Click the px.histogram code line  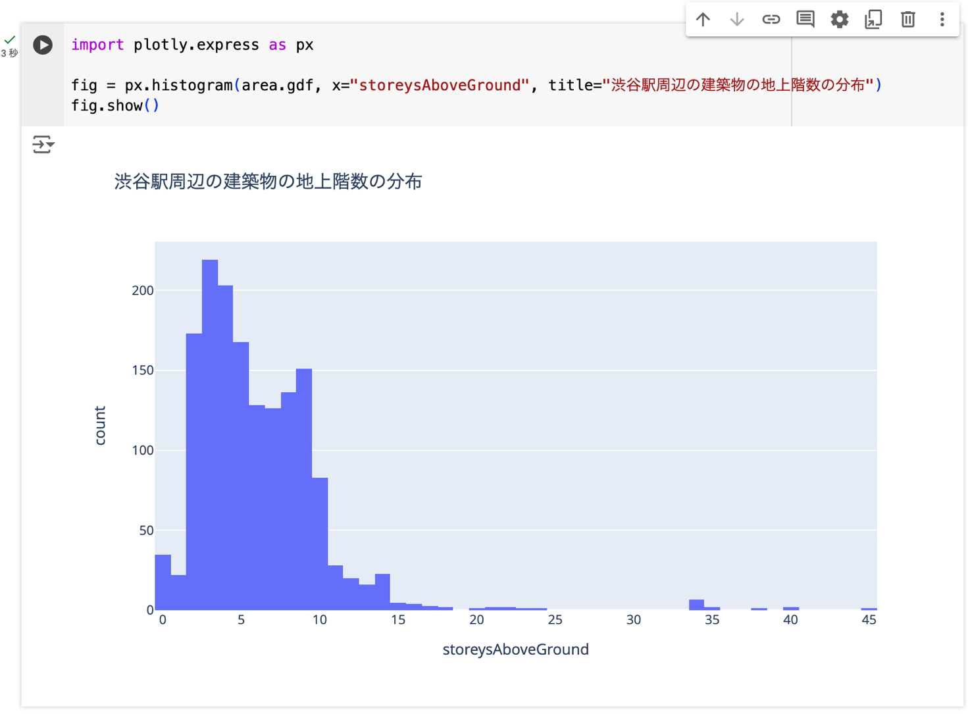476,85
